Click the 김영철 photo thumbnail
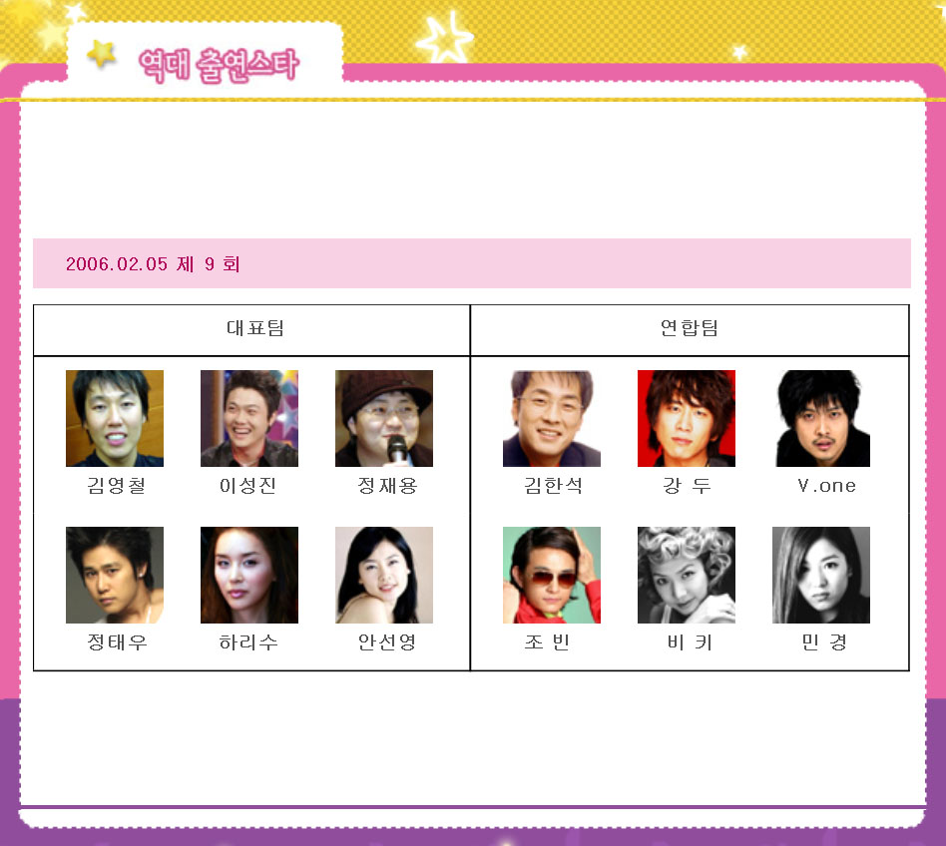This screenshot has height=846, width=946. 115,418
